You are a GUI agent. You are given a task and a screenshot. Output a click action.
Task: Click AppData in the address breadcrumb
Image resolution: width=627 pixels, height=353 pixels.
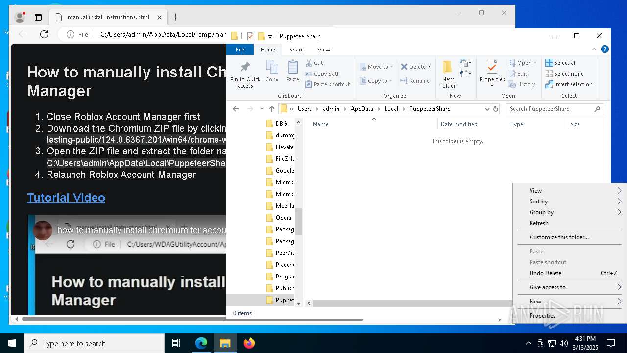362,109
